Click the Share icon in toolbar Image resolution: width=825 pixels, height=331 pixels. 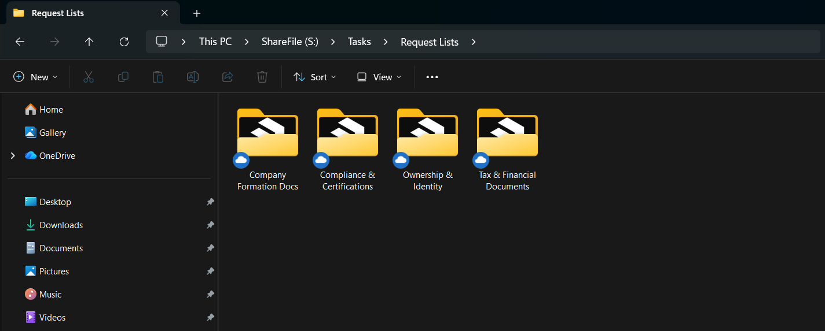pos(228,77)
